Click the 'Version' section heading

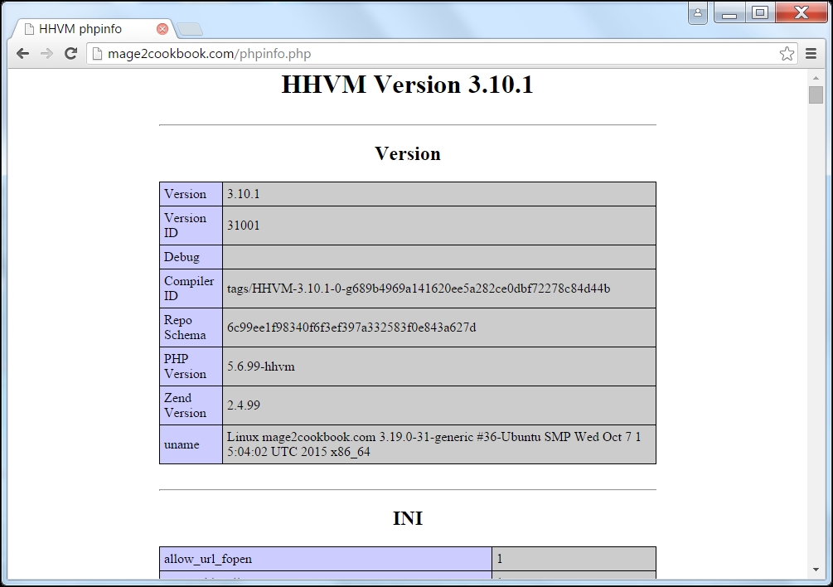coord(408,153)
